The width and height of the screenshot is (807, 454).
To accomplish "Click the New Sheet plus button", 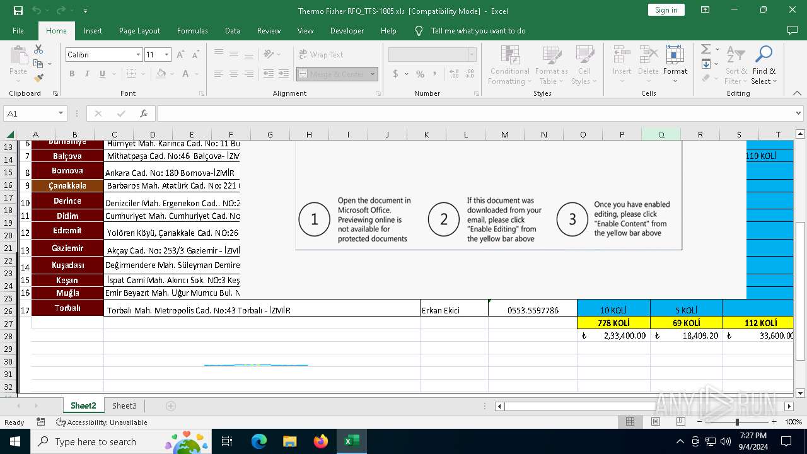I will click(x=171, y=405).
